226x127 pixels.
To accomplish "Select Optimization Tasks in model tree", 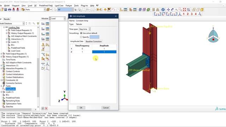I will [13, 104].
